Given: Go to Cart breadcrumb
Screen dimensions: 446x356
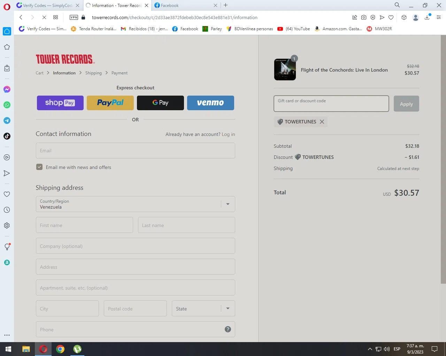Looking at the screenshot, I should 39,73.
